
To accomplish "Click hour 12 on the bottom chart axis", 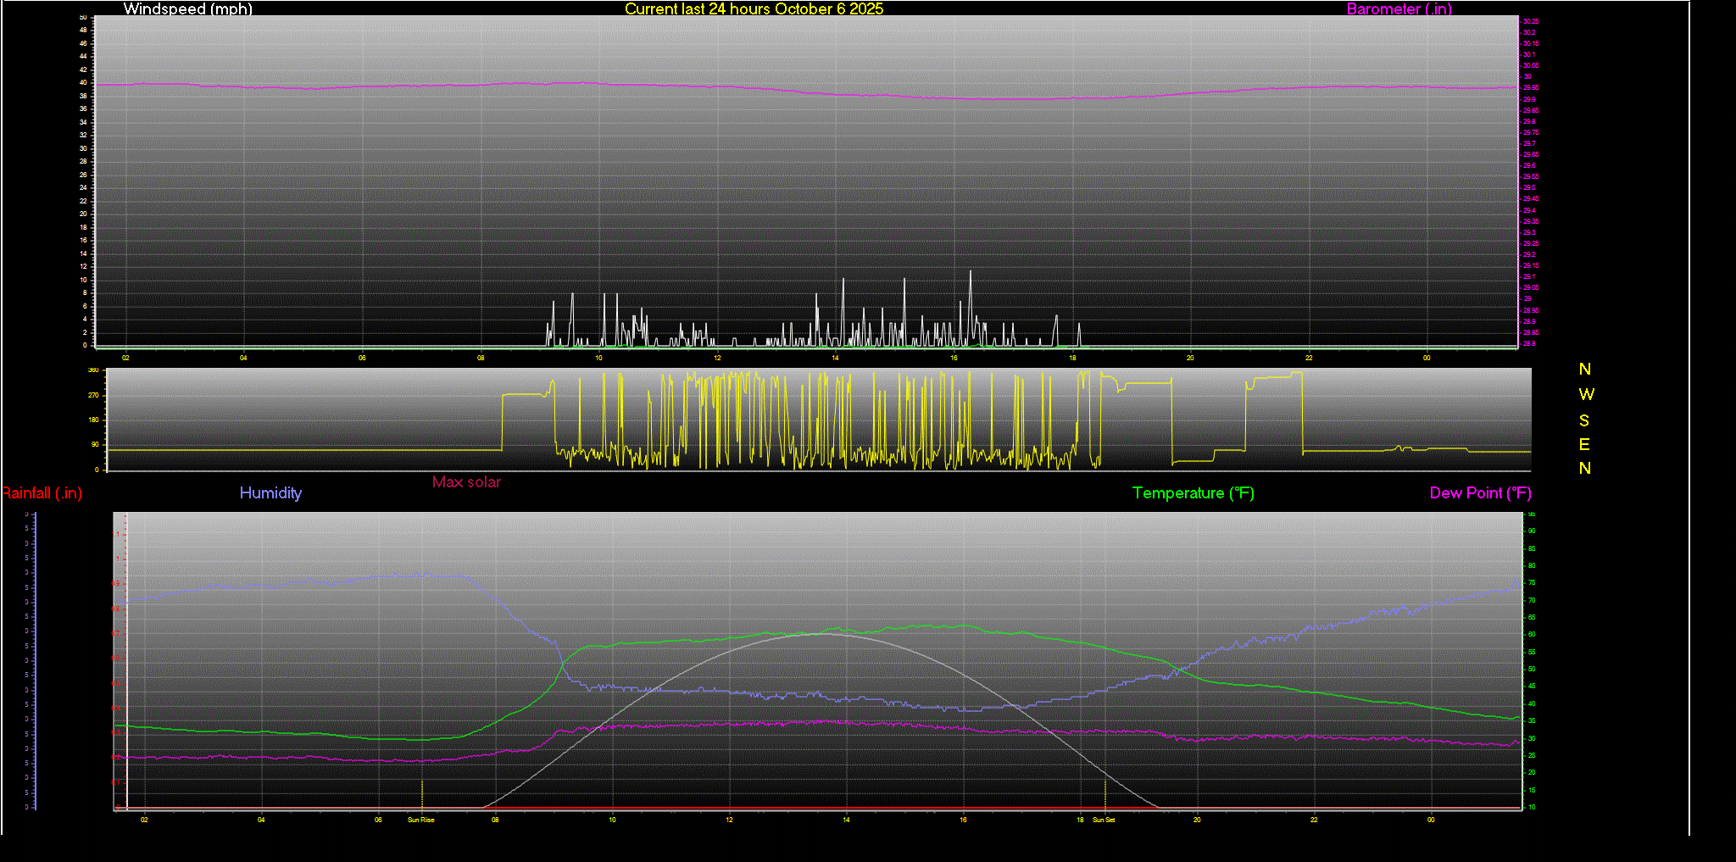I will tap(729, 820).
